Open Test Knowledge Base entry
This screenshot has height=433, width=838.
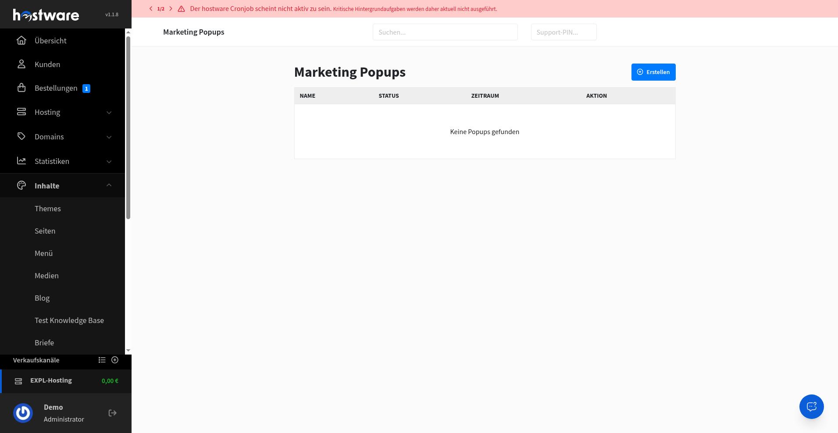pos(69,320)
